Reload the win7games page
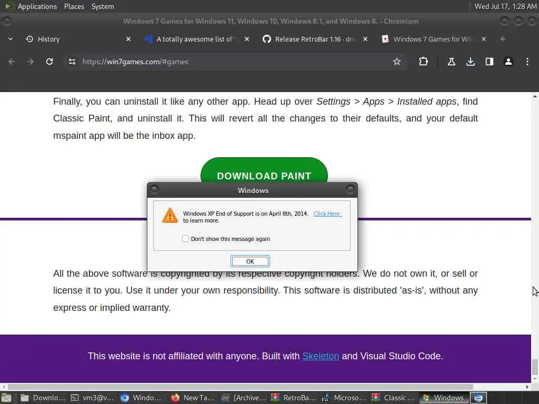This screenshot has height=404, width=539. 49,62
